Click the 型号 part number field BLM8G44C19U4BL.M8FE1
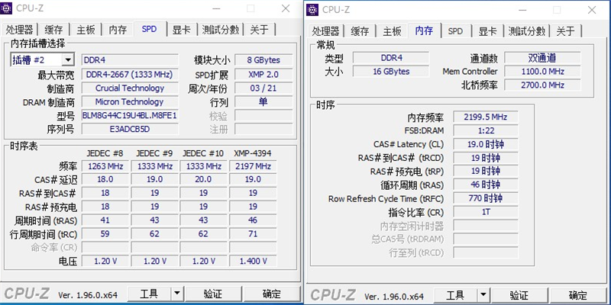Screen dimensions: 611x305 click(x=130, y=115)
